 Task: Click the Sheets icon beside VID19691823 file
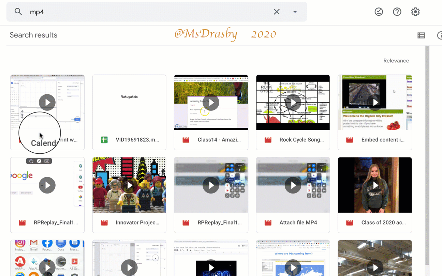[x=104, y=139]
